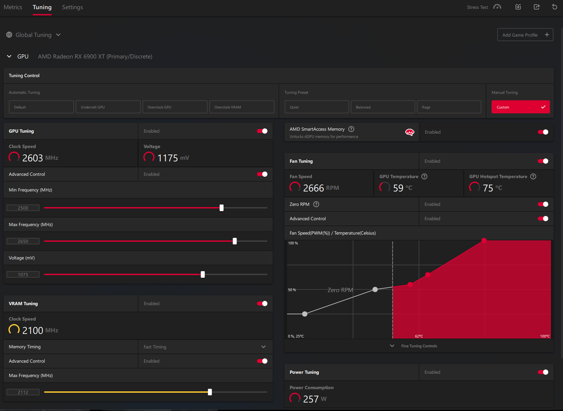Select Overclock VRAM automatic tuning
The width and height of the screenshot is (563, 411).
point(242,107)
